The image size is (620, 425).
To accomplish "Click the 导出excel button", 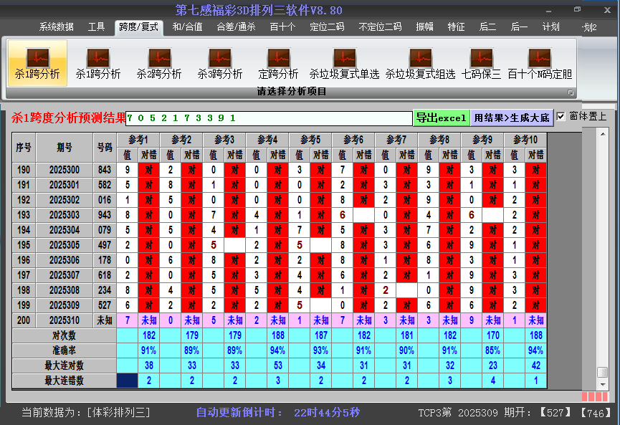I will pyautogui.click(x=441, y=118).
